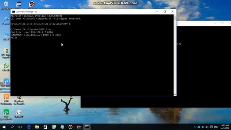Select WPS Spreadsheets desktop icon
The image size is (231, 130).
pyautogui.click(x=6, y=115)
